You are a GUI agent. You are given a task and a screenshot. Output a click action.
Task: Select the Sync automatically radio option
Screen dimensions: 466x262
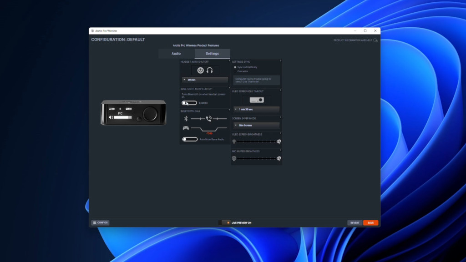coord(235,67)
